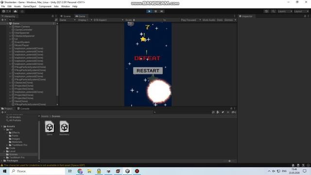The image size is (311, 175).
Task: Expand Main Camera in Hierarchy
Action: pyautogui.click(x=10, y=27)
